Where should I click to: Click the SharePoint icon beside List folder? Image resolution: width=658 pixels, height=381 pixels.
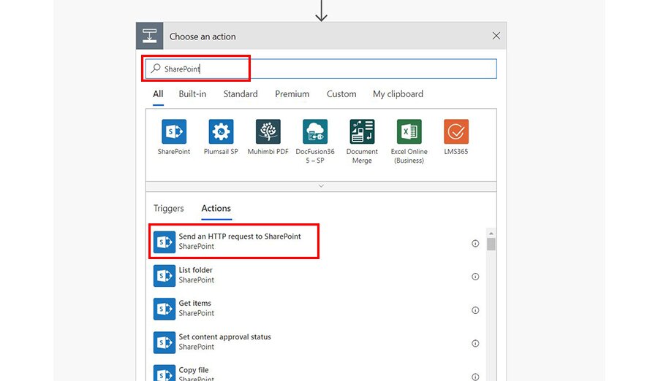[164, 276]
